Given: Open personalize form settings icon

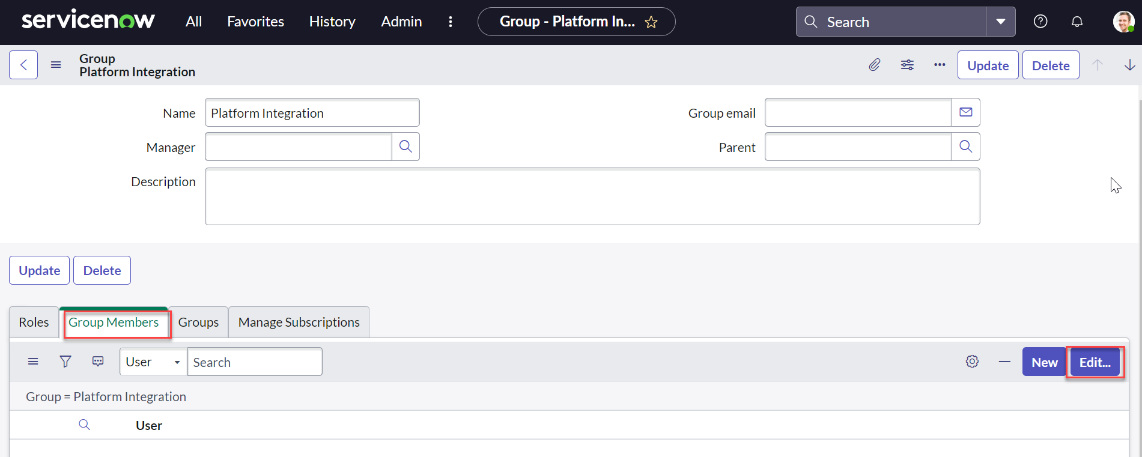Looking at the screenshot, I should click(x=907, y=65).
